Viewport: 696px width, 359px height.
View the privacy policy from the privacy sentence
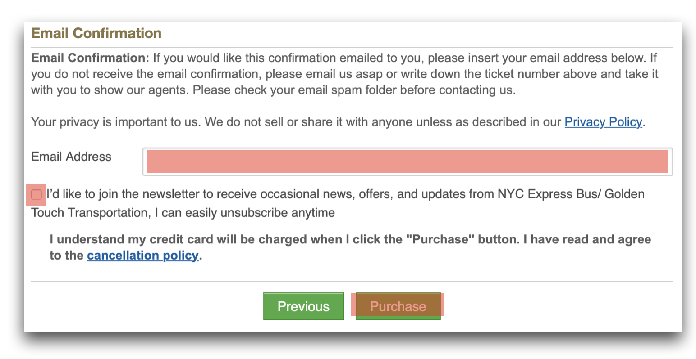click(603, 122)
